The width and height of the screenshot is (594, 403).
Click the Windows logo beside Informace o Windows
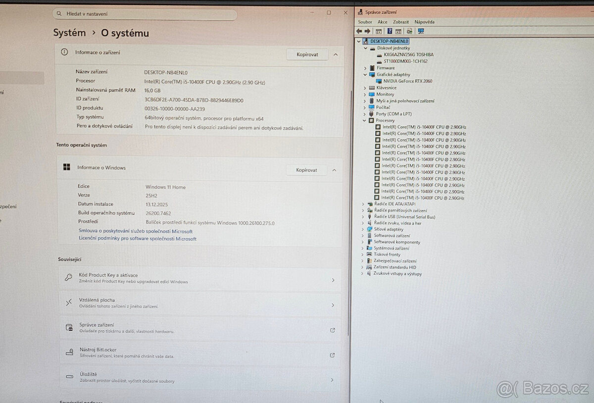coord(66,167)
